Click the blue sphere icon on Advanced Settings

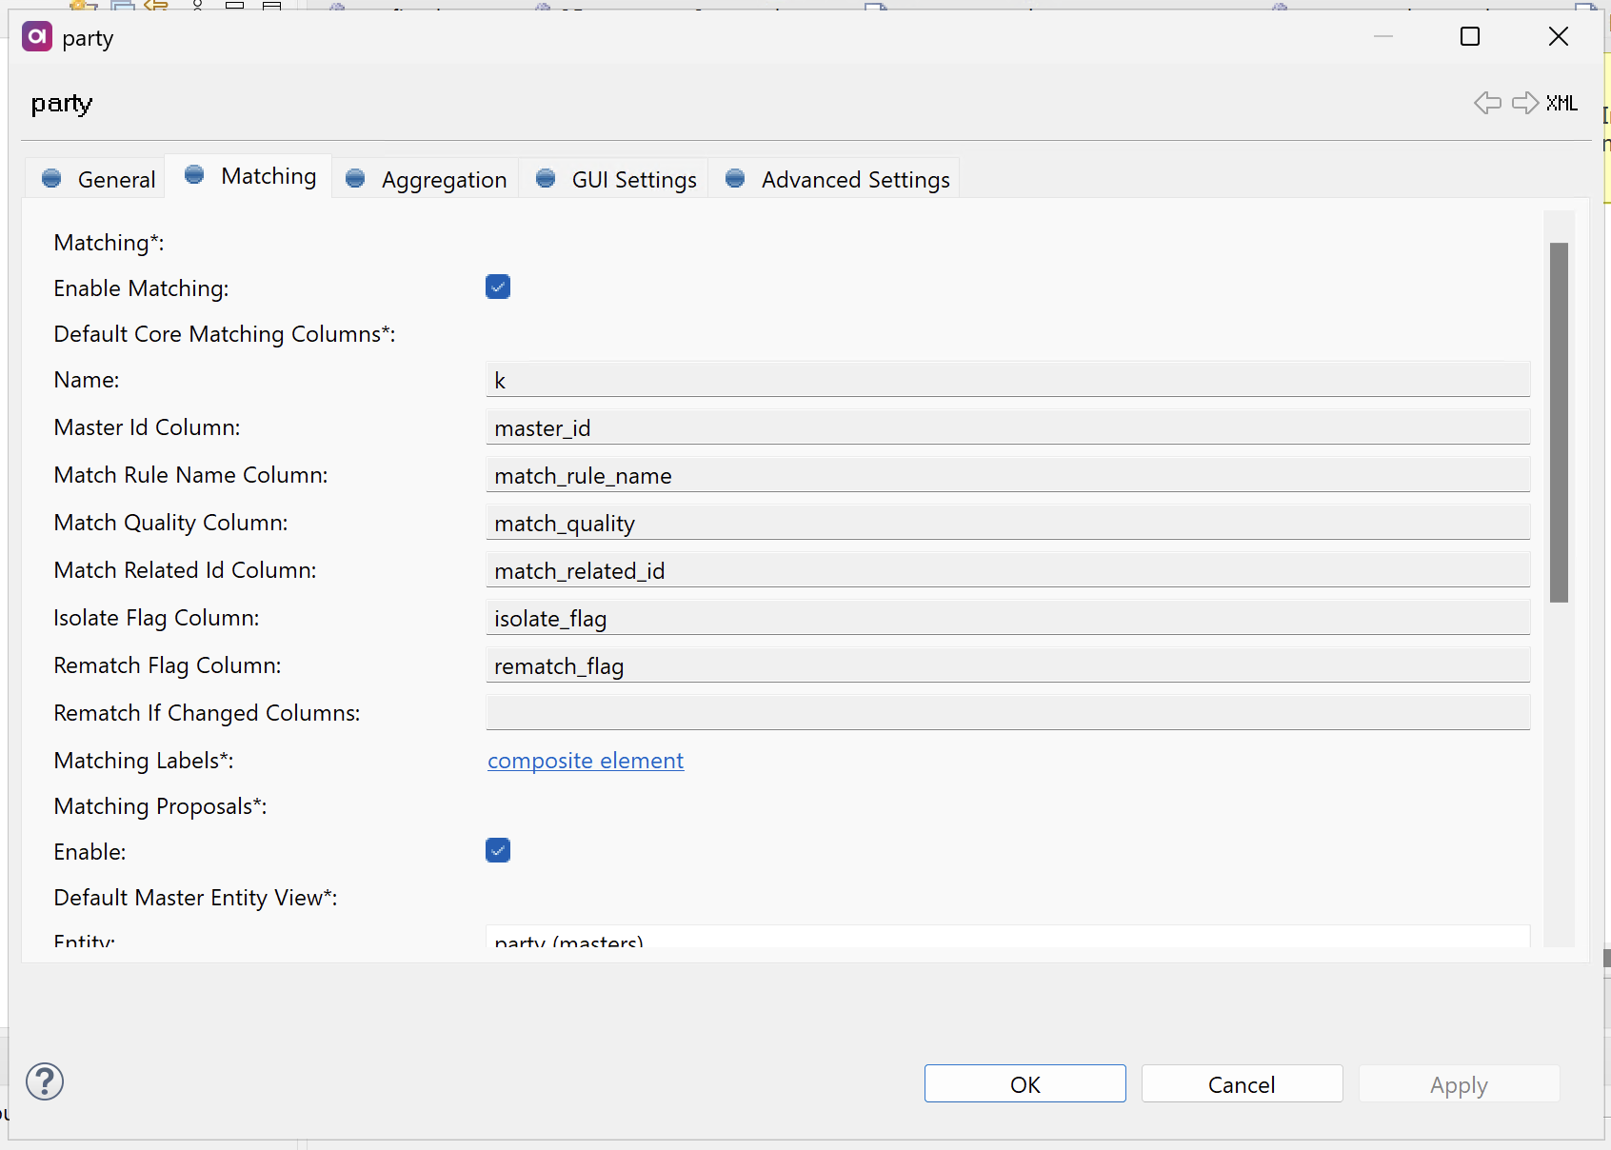coord(734,179)
